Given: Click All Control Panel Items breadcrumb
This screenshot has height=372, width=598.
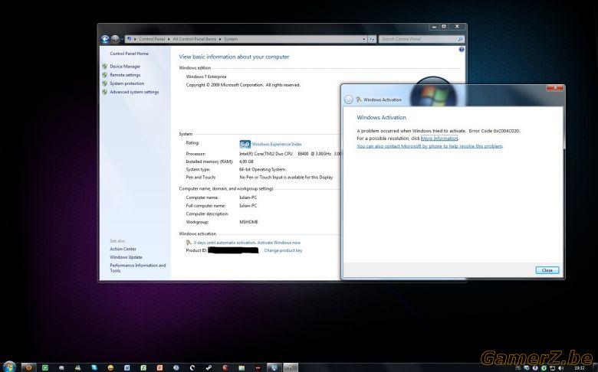Looking at the screenshot, I should (194, 39).
